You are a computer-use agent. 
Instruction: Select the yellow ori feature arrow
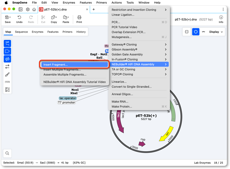pos(166,134)
